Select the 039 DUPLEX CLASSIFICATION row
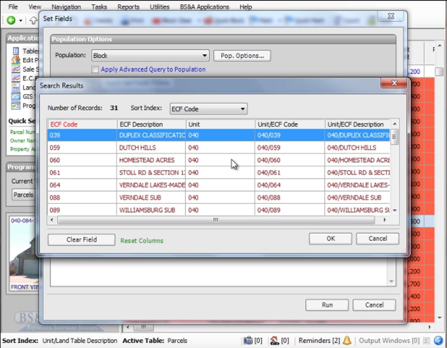 [219, 135]
